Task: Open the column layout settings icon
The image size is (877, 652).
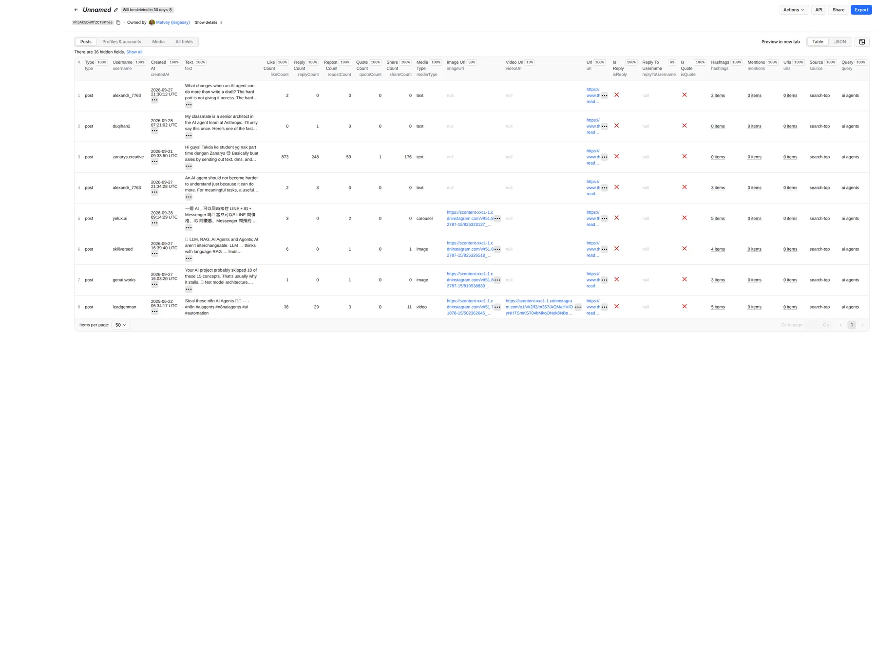Action: pos(862,42)
